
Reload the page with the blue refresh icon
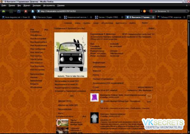[x=19, y=11]
